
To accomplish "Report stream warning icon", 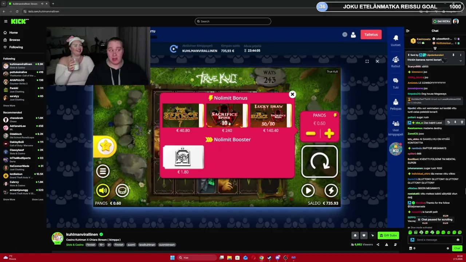I will pyautogui.click(x=386, y=245).
